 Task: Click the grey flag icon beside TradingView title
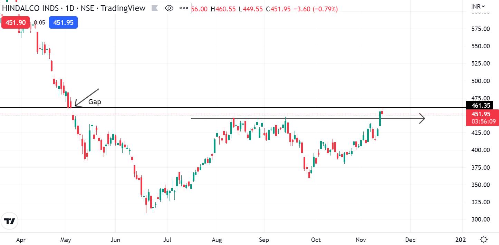click(x=154, y=8)
